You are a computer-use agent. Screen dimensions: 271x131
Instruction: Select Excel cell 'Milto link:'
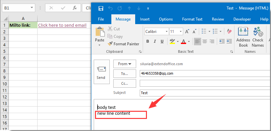tap(23, 25)
